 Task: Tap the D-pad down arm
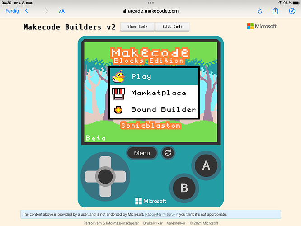pos(105,191)
